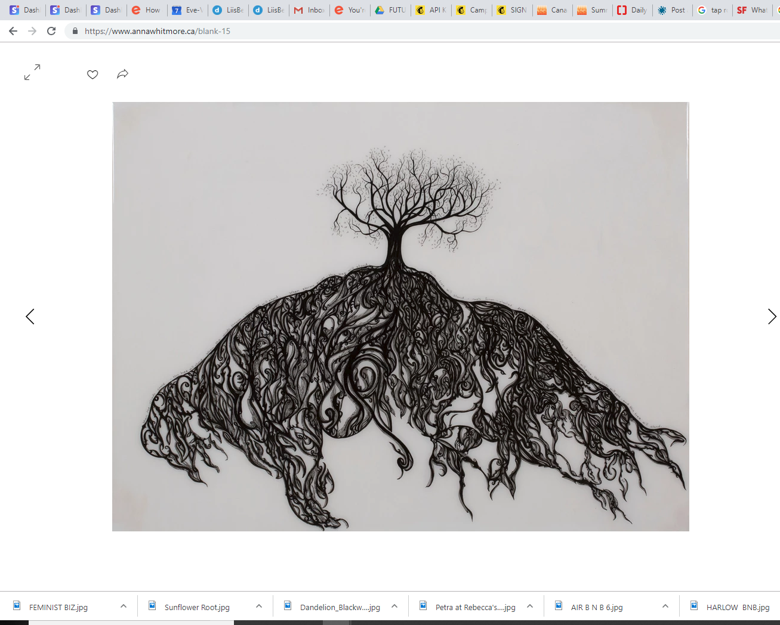This screenshot has height=625, width=780.
Task: Like the artwork with heart icon
Action: (x=93, y=75)
